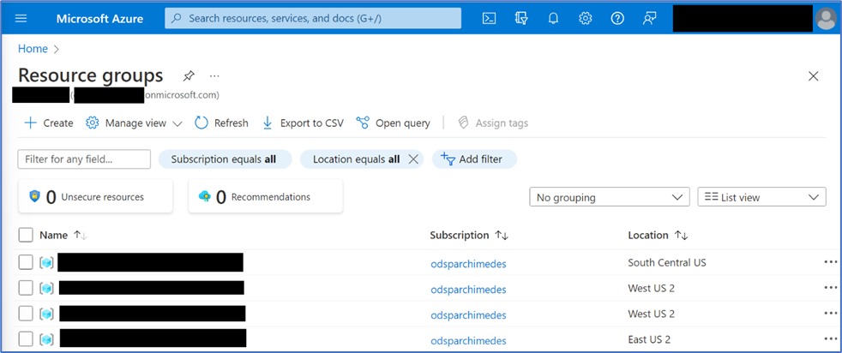The height and width of the screenshot is (353, 842).
Task: Open odsparchimedes link in South Central US row
Action: pos(468,264)
